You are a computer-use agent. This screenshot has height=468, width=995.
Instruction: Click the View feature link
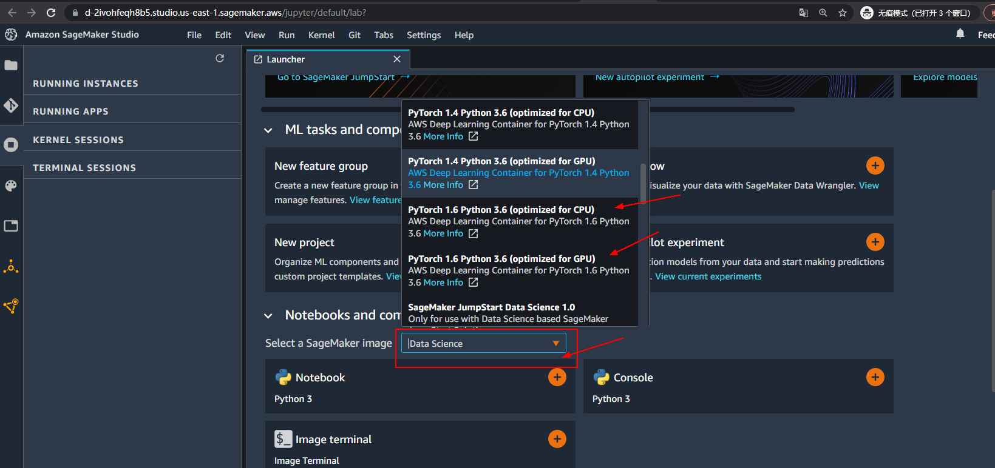(x=375, y=200)
